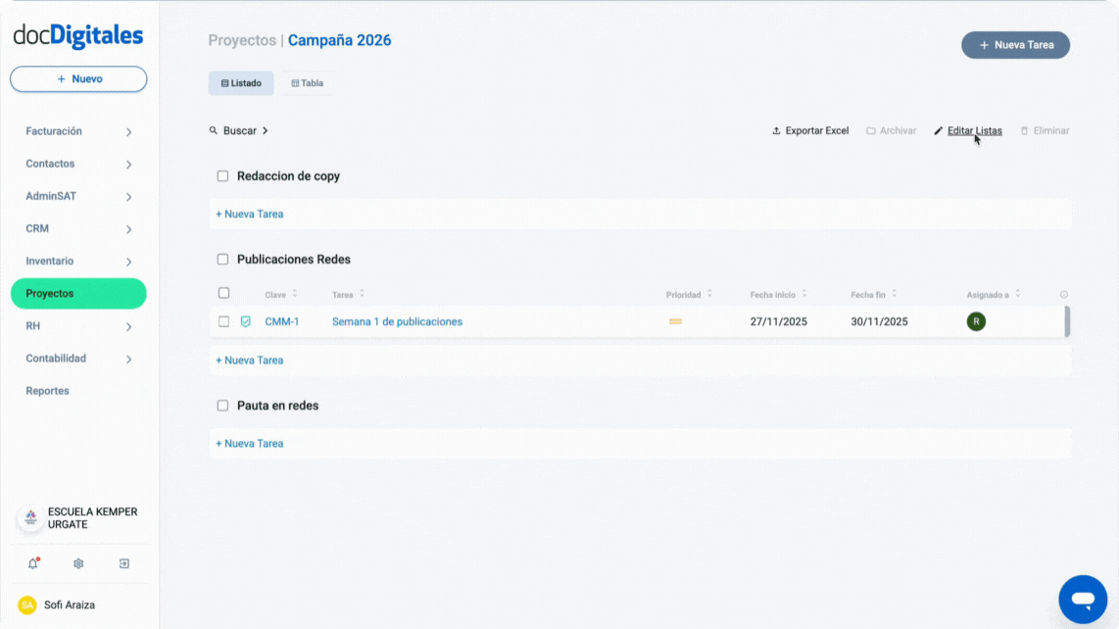Click the yellow priority indicator on CMM-1

pyautogui.click(x=675, y=320)
